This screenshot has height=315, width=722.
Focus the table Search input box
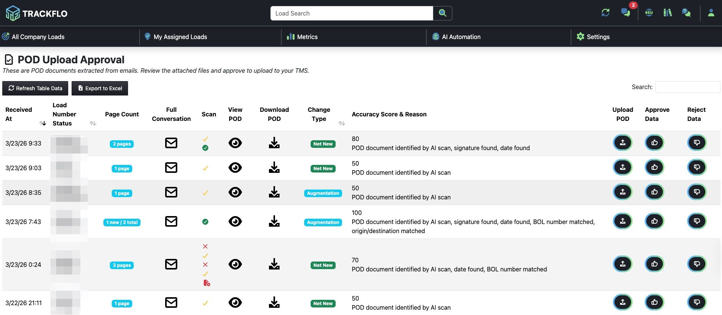click(688, 87)
